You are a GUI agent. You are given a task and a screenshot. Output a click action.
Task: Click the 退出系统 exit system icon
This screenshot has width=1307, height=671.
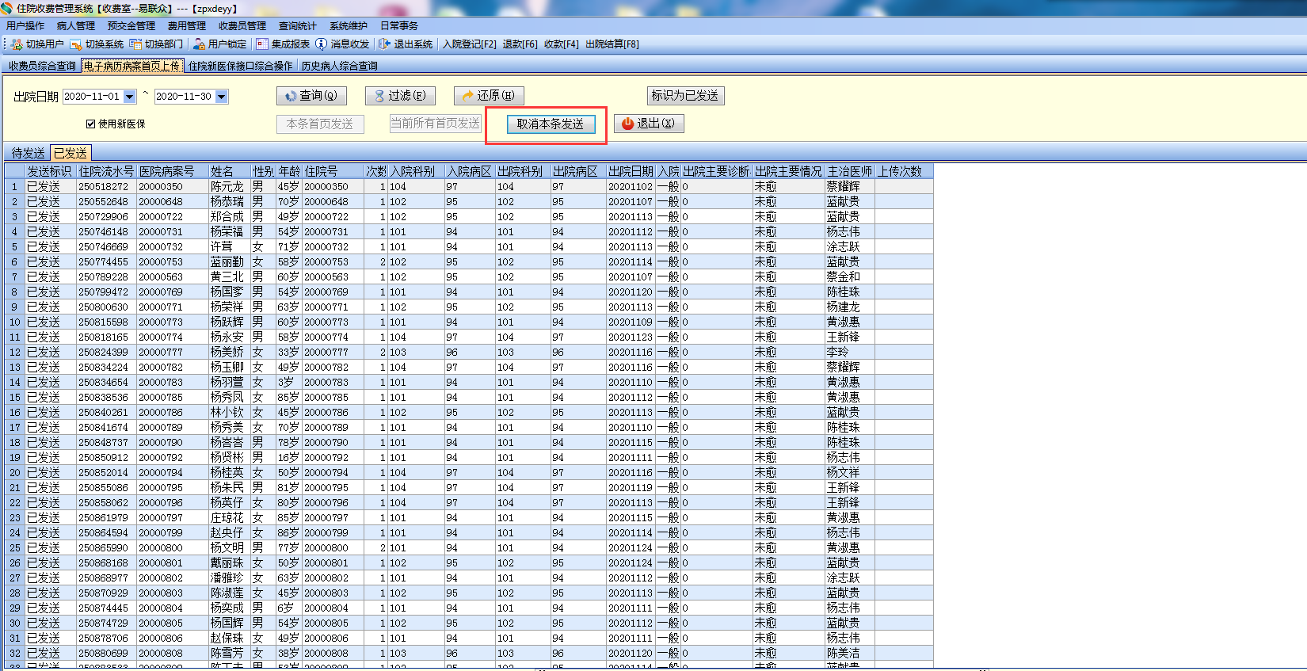(x=384, y=44)
